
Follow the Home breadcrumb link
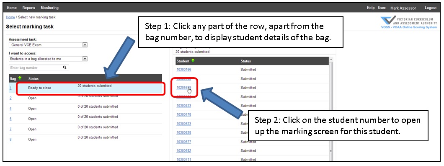click(x=10, y=17)
